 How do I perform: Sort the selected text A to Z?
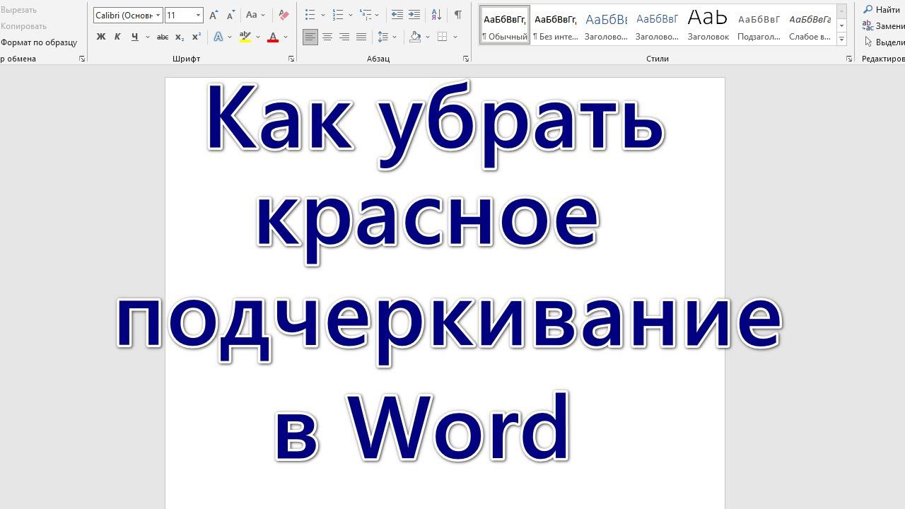[x=436, y=15]
